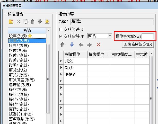Remove field with the red X icon

99,45
